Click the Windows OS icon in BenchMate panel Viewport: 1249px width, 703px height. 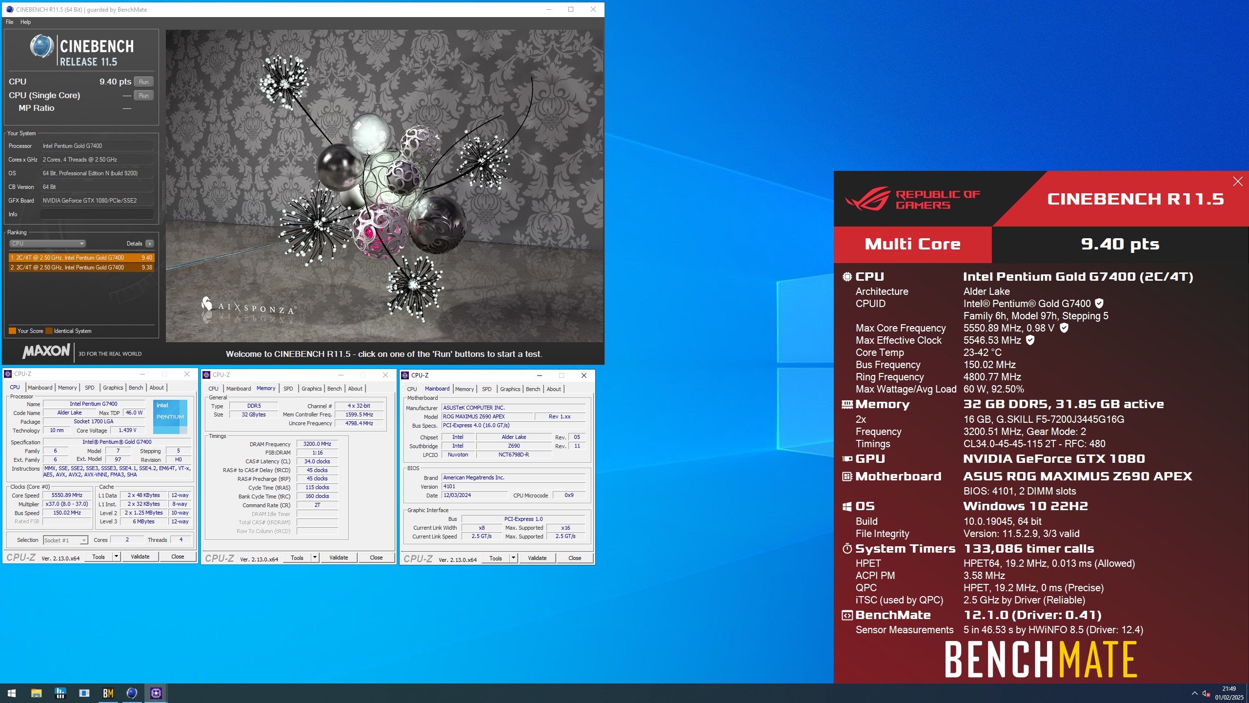847,506
